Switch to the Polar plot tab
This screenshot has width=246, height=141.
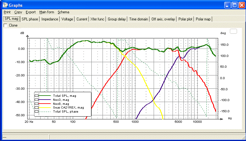tap(185, 19)
